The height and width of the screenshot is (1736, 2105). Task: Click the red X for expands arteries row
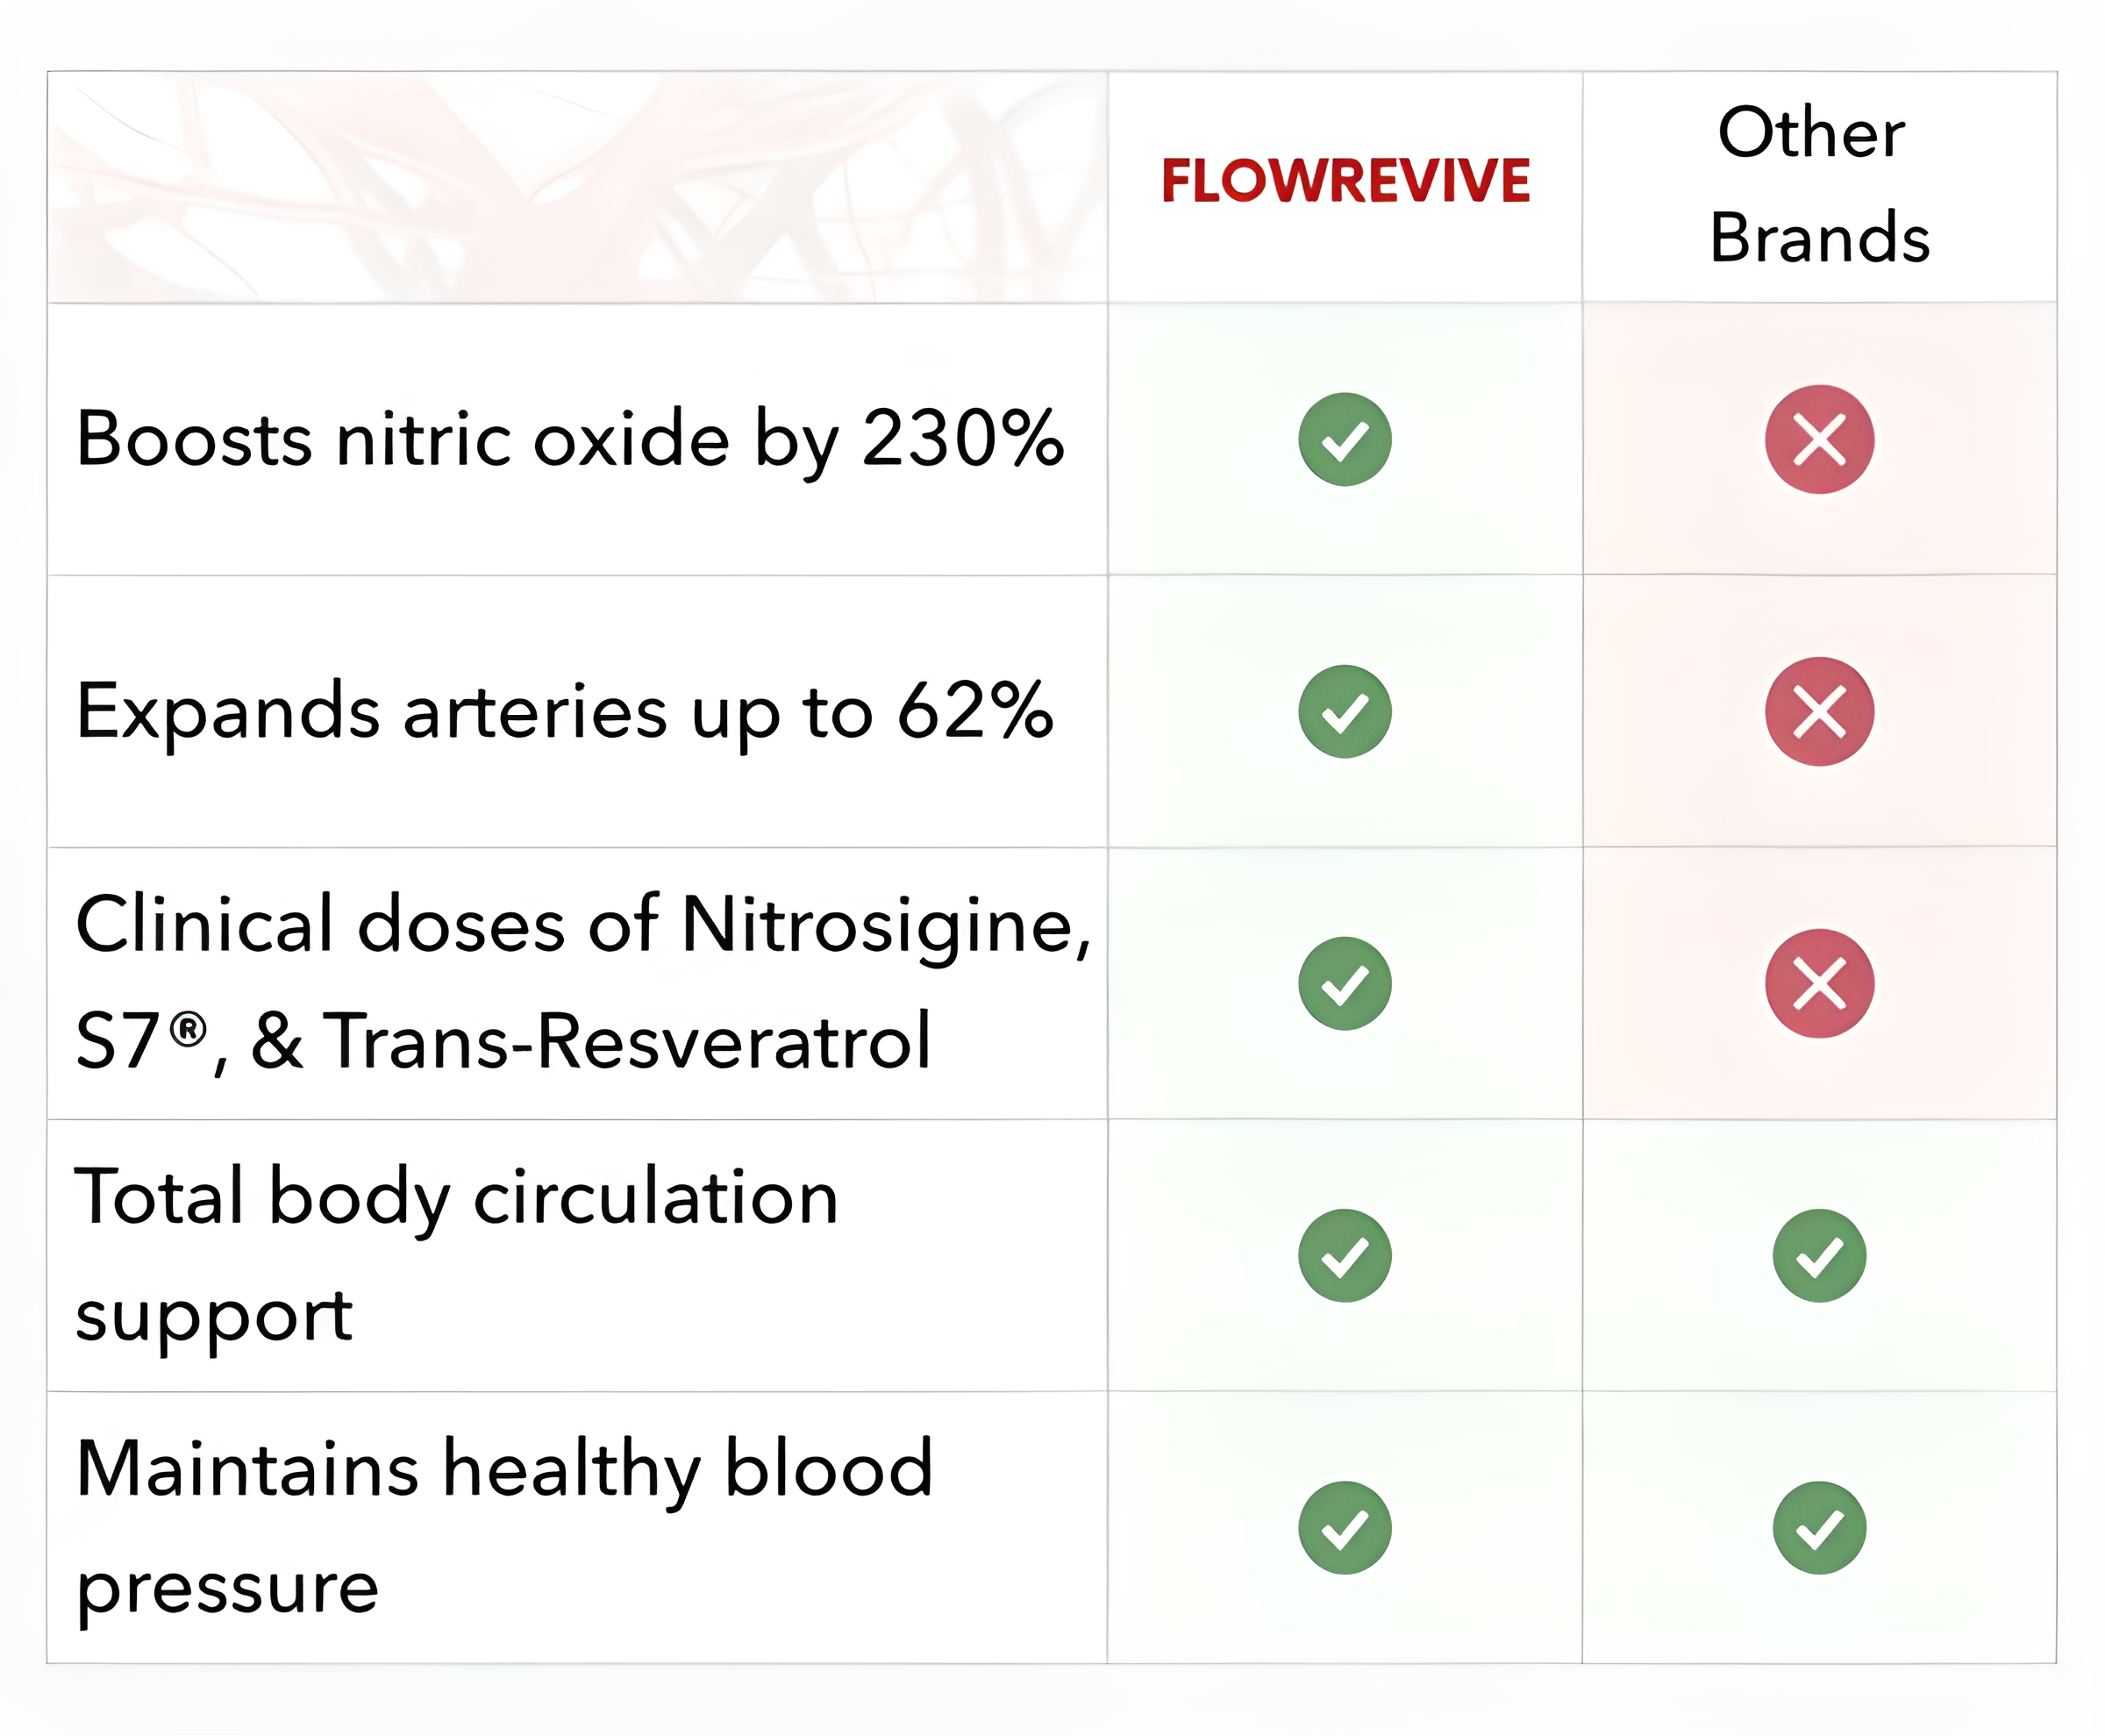[x=1819, y=711]
